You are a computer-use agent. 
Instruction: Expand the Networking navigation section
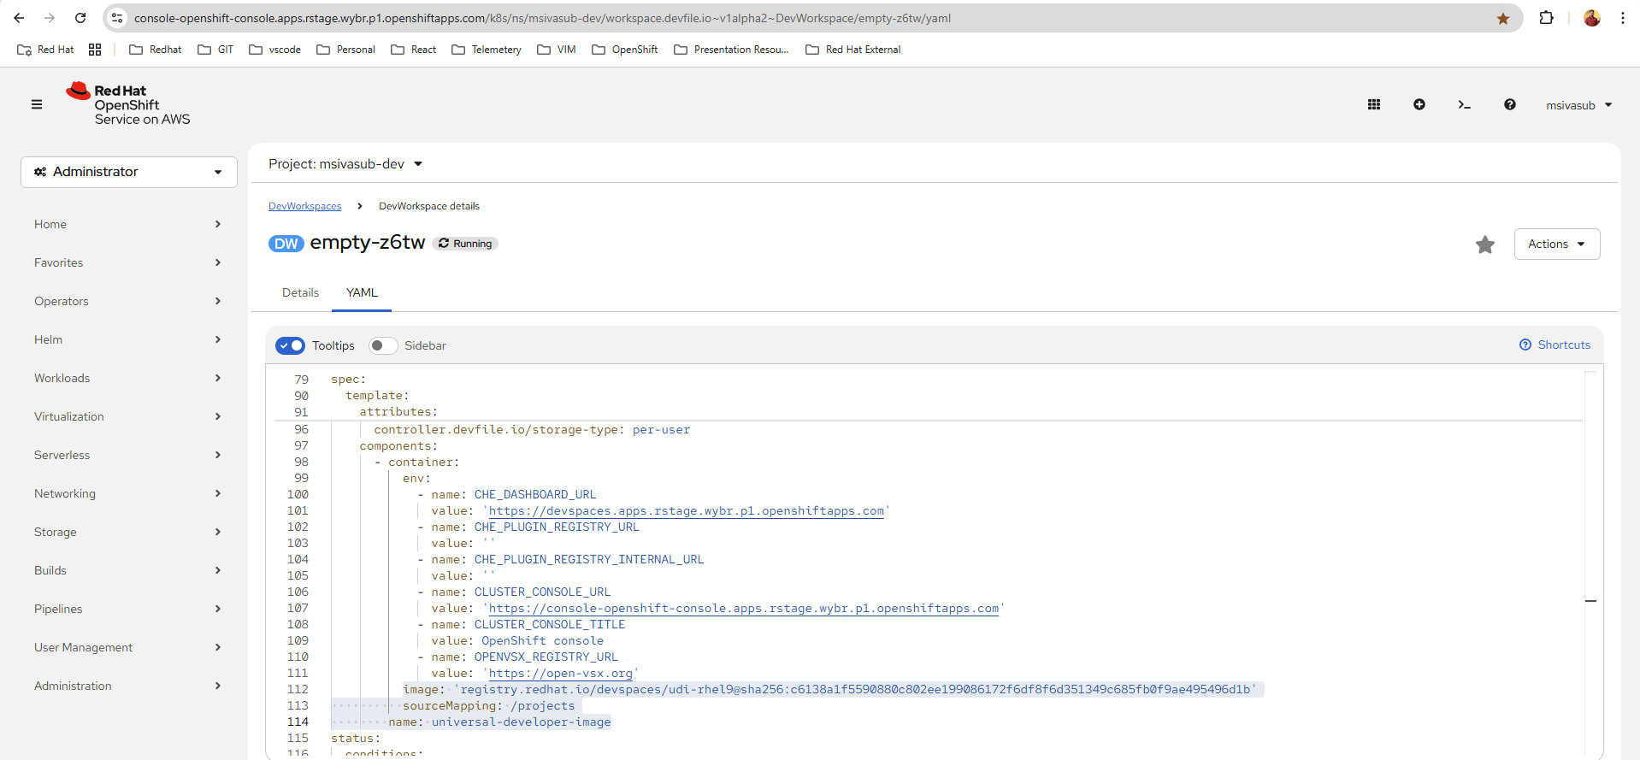click(128, 493)
